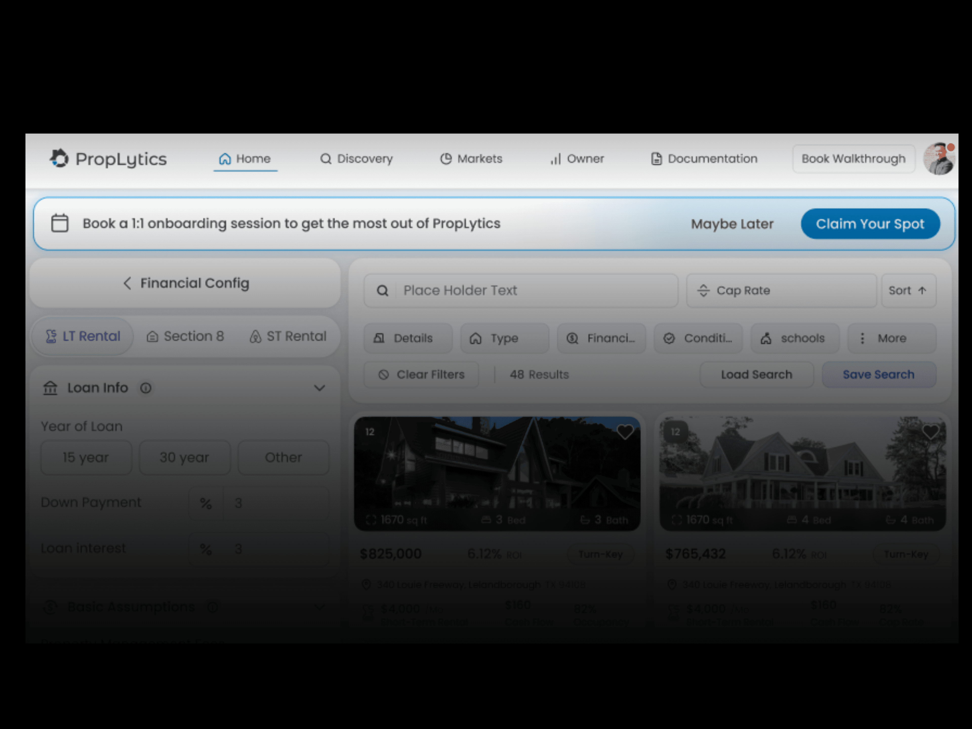Click the calendar icon in onboarding banner
The height and width of the screenshot is (729, 972).
click(x=60, y=223)
